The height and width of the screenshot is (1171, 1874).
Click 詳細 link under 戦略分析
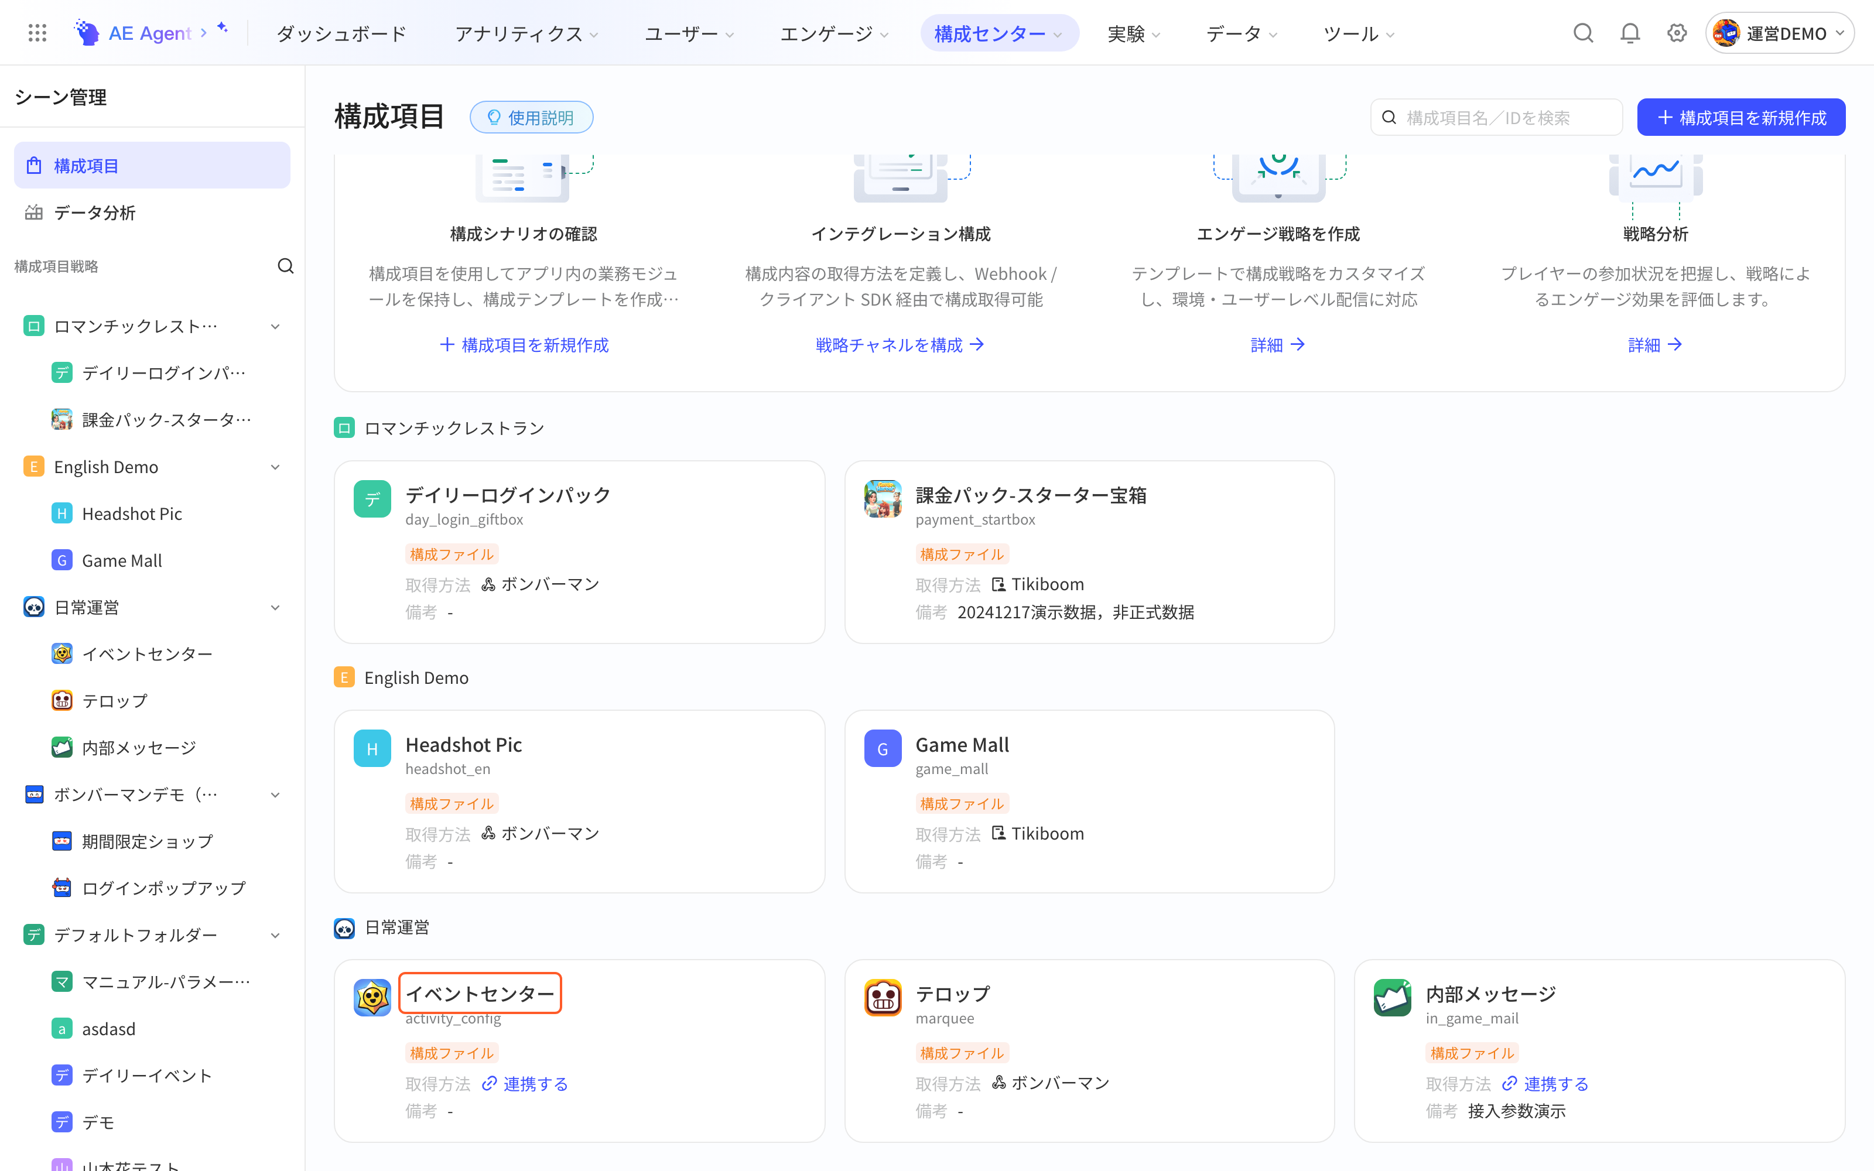pos(1655,345)
